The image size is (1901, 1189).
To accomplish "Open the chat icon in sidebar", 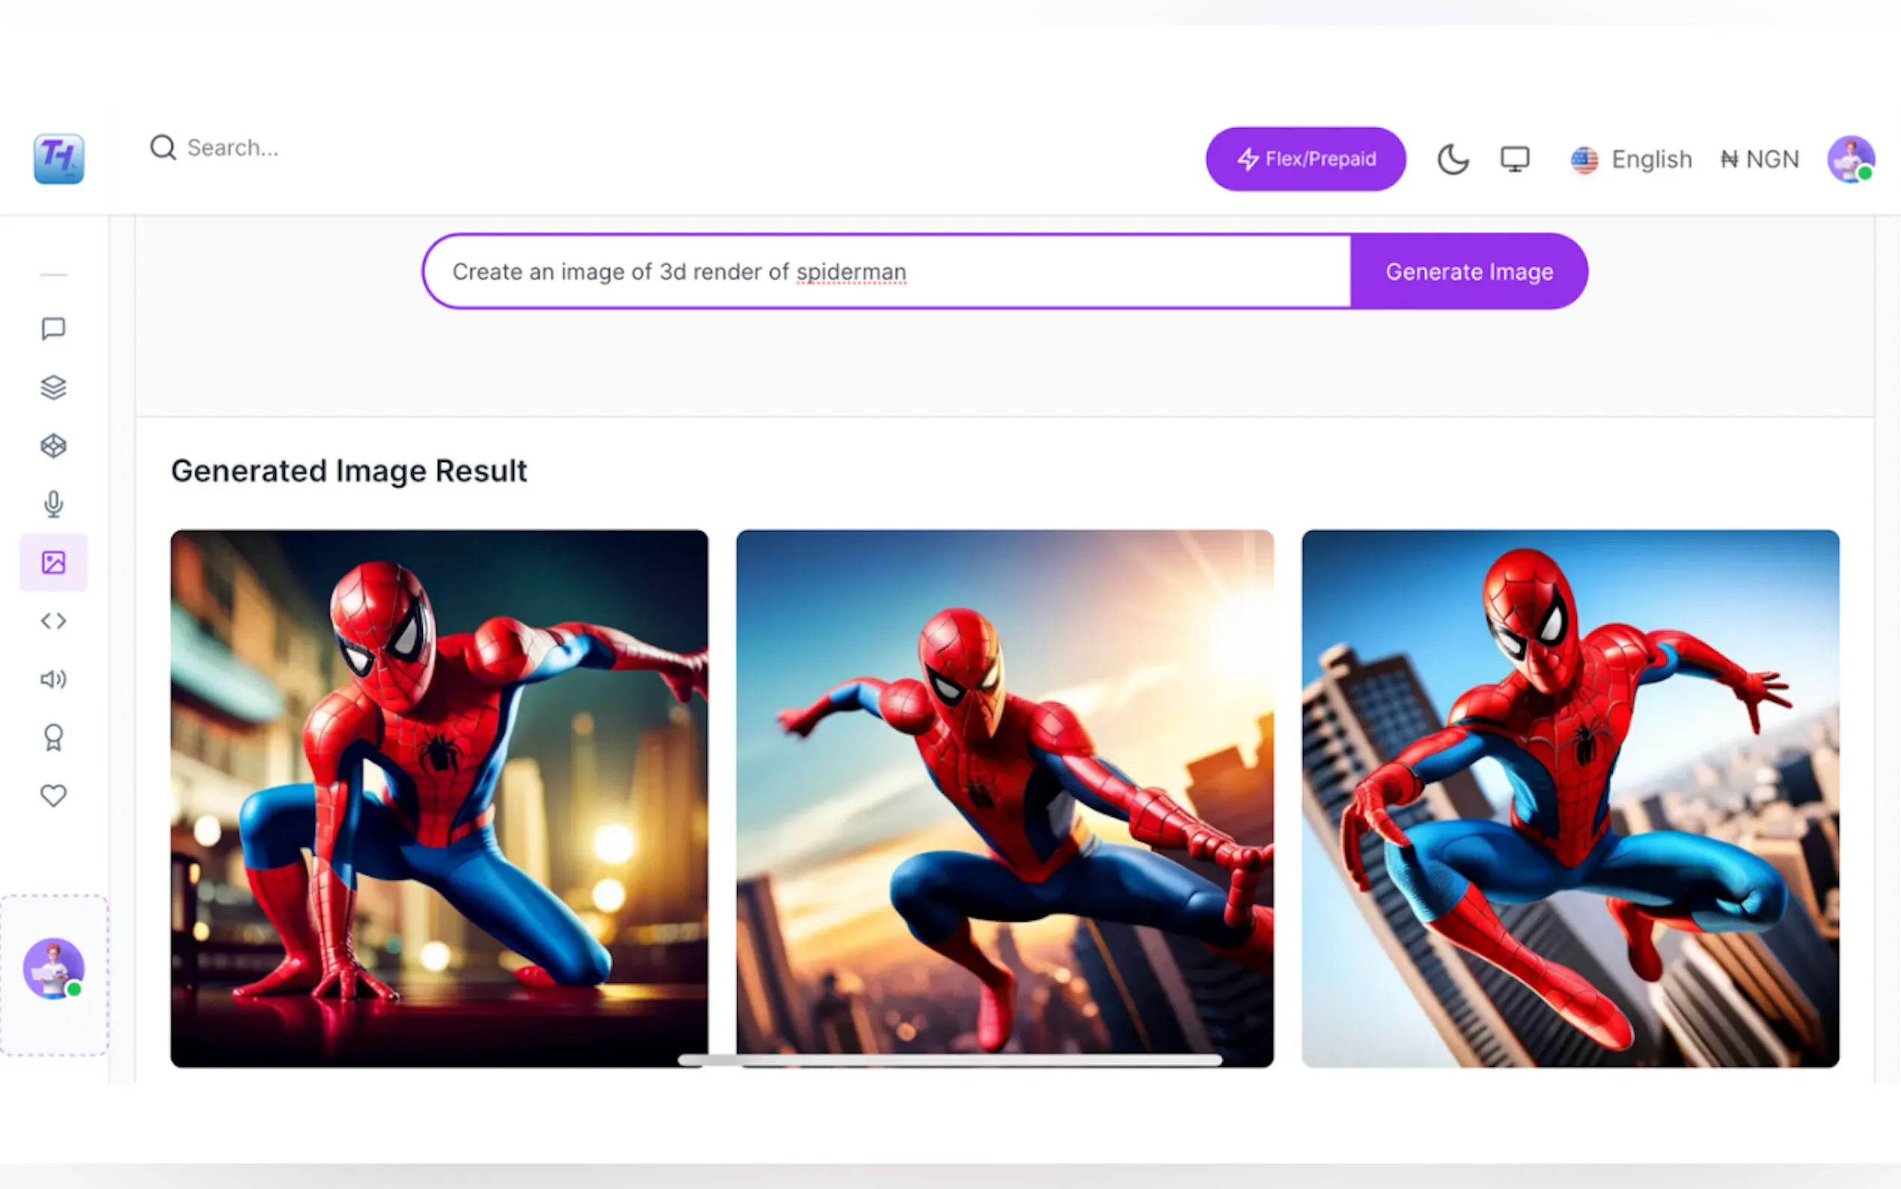I will click(x=52, y=329).
